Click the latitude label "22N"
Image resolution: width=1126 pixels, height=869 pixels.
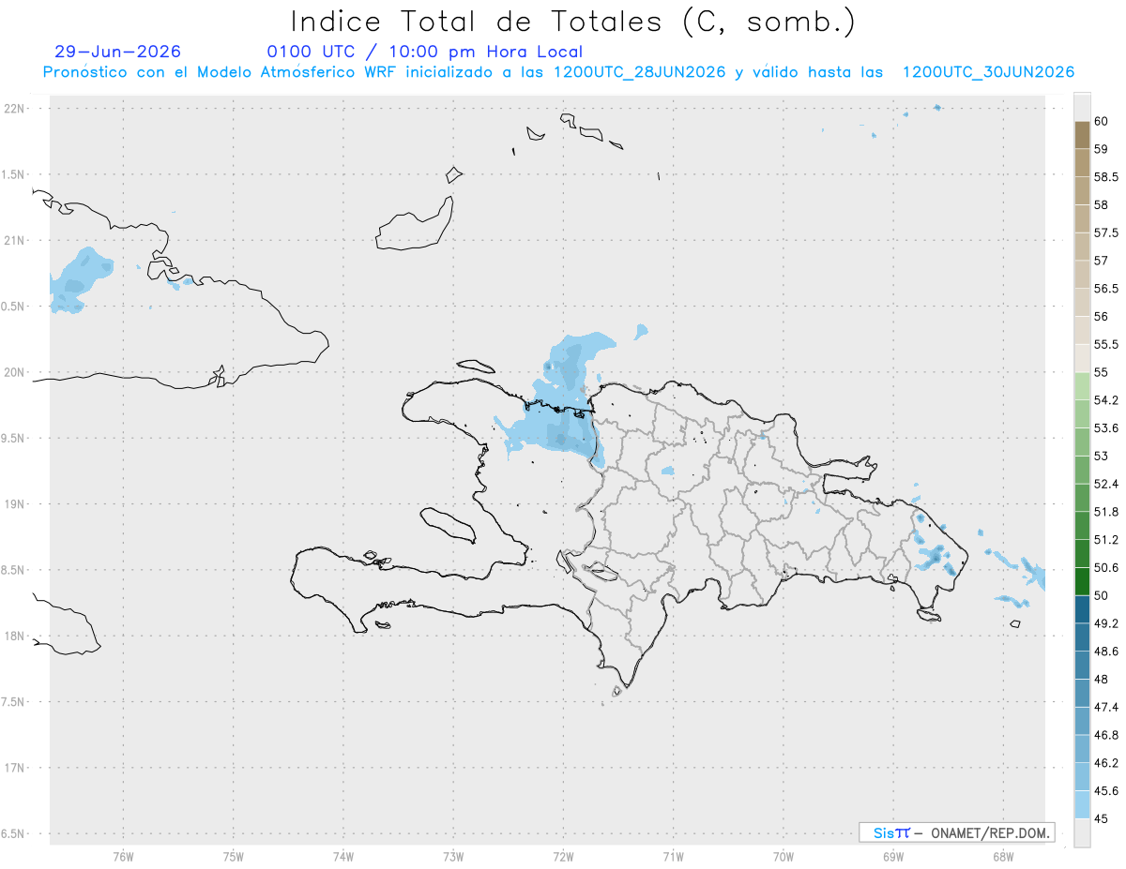point(14,109)
